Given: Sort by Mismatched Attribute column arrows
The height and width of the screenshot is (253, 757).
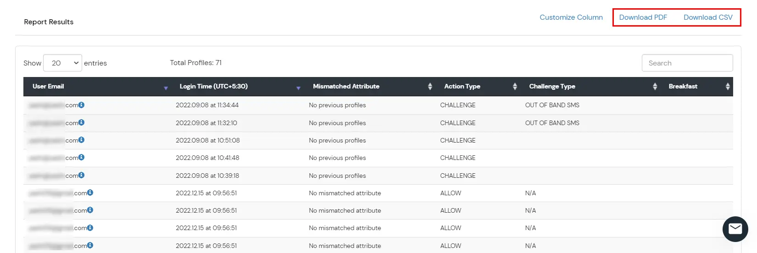Looking at the screenshot, I should (430, 86).
